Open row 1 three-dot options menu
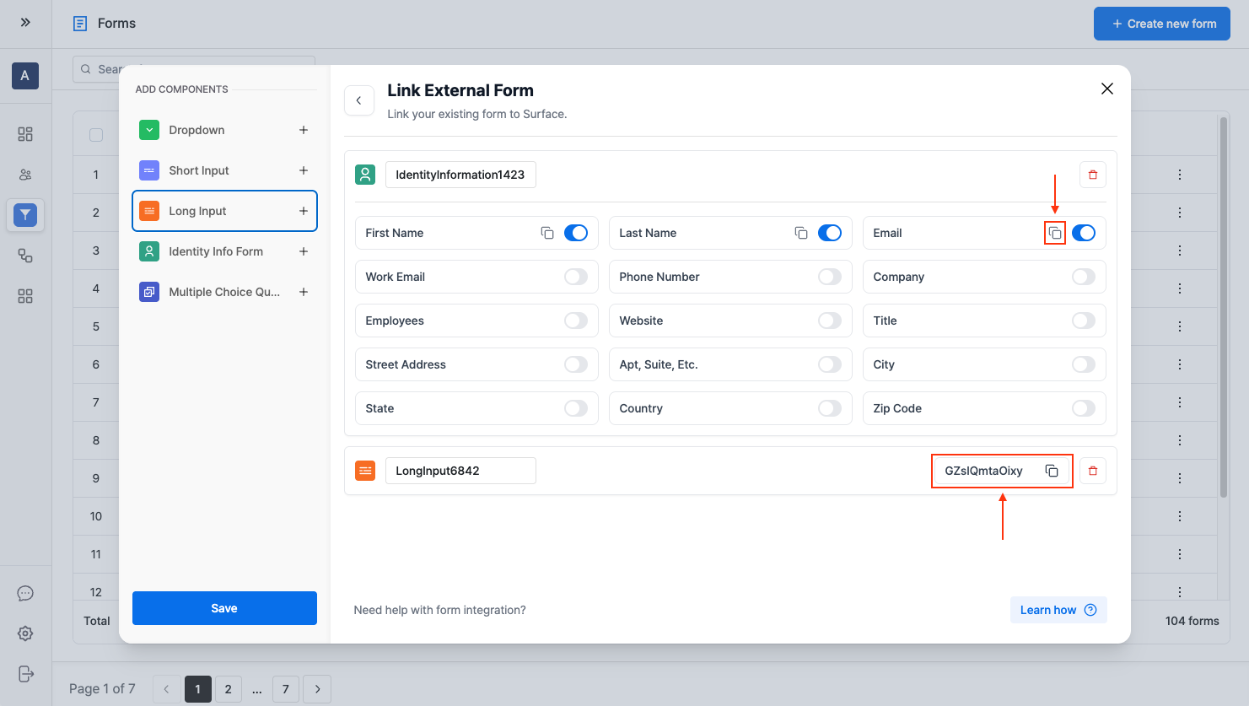1249x706 pixels. 1180,175
